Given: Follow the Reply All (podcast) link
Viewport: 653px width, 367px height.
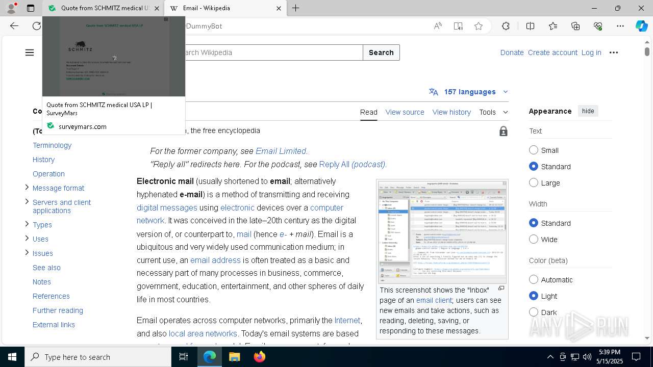Looking at the screenshot, I should pos(352,164).
